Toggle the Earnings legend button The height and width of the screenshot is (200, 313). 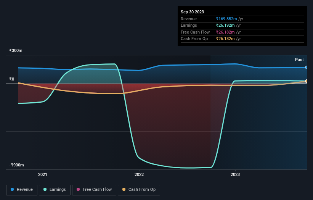pyautogui.click(x=55, y=190)
